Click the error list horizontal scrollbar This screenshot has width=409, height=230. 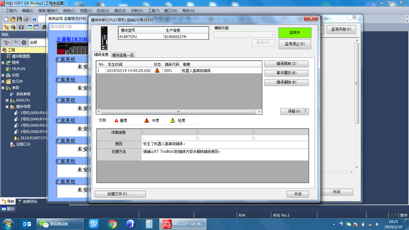tap(179, 112)
